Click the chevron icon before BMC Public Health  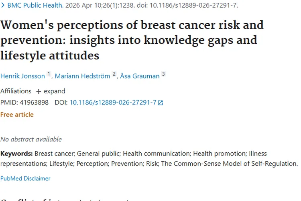pos(3,6)
